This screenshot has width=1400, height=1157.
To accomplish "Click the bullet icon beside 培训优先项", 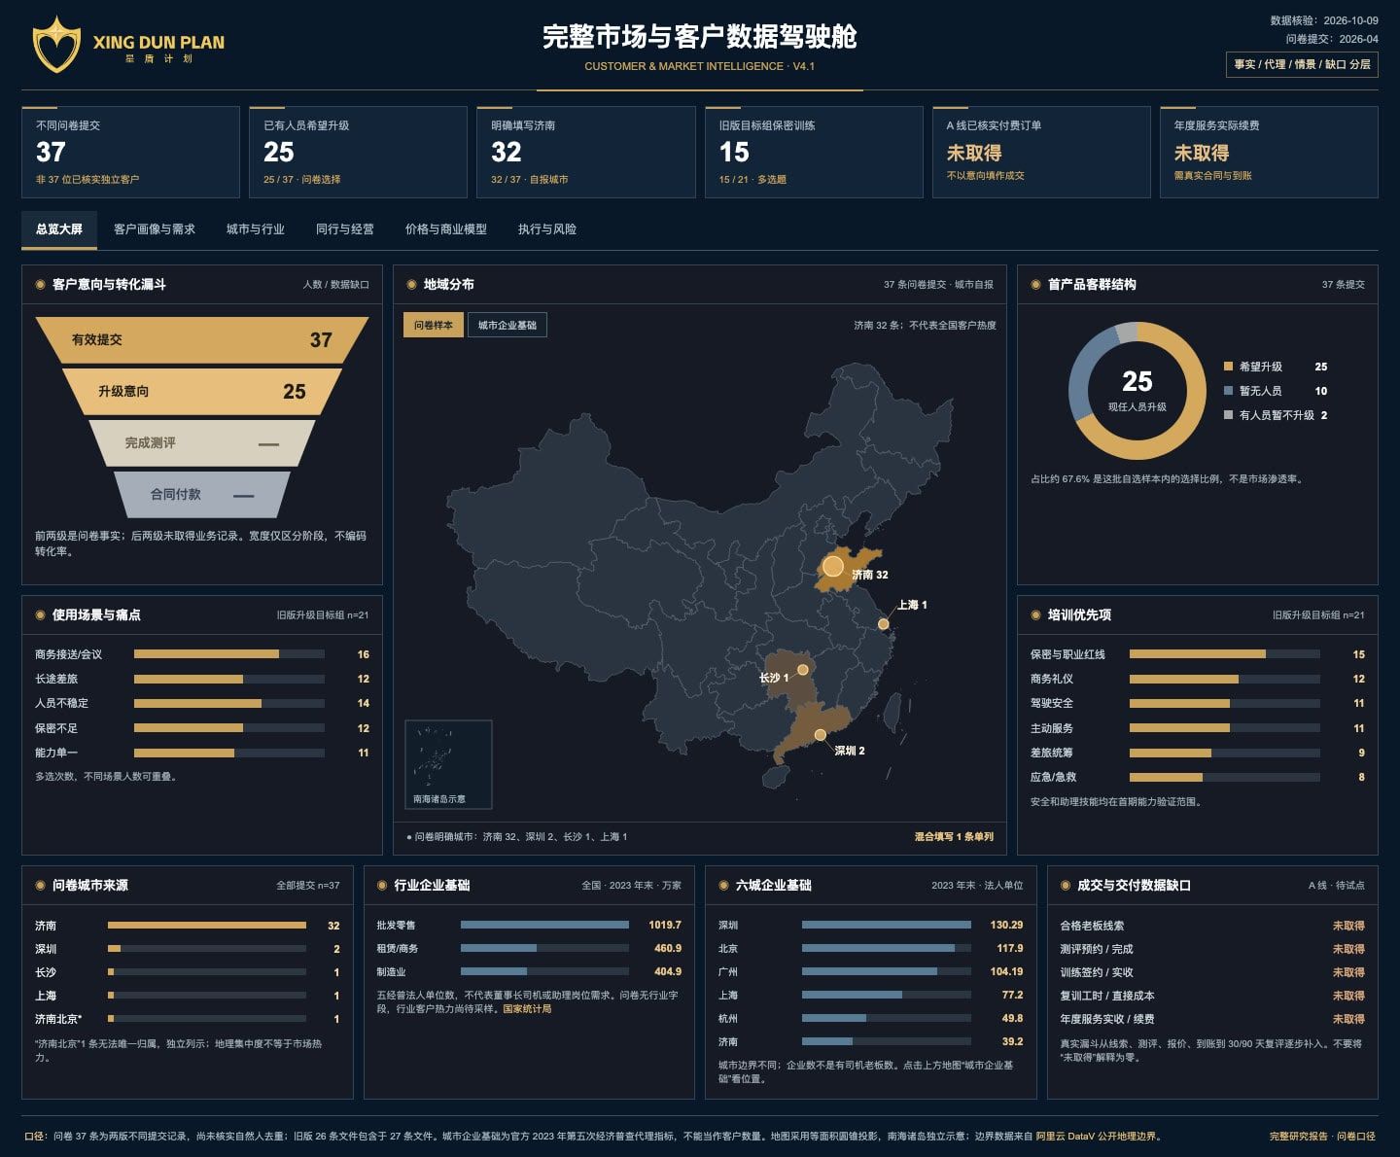I will coord(1035,615).
